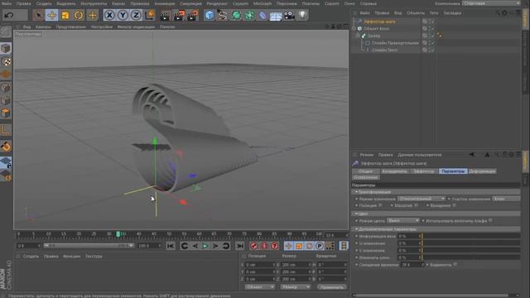Toggle the Y axis lock
This screenshot has width=530, height=298.
click(x=123, y=15)
